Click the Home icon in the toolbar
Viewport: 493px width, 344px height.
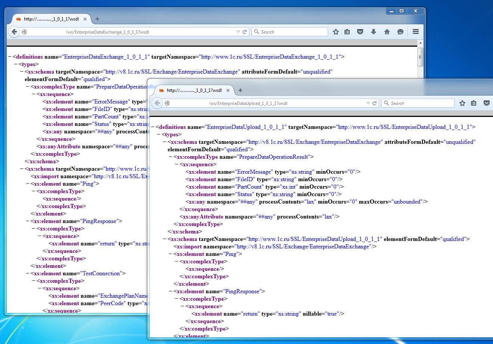click(x=387, y=32)
